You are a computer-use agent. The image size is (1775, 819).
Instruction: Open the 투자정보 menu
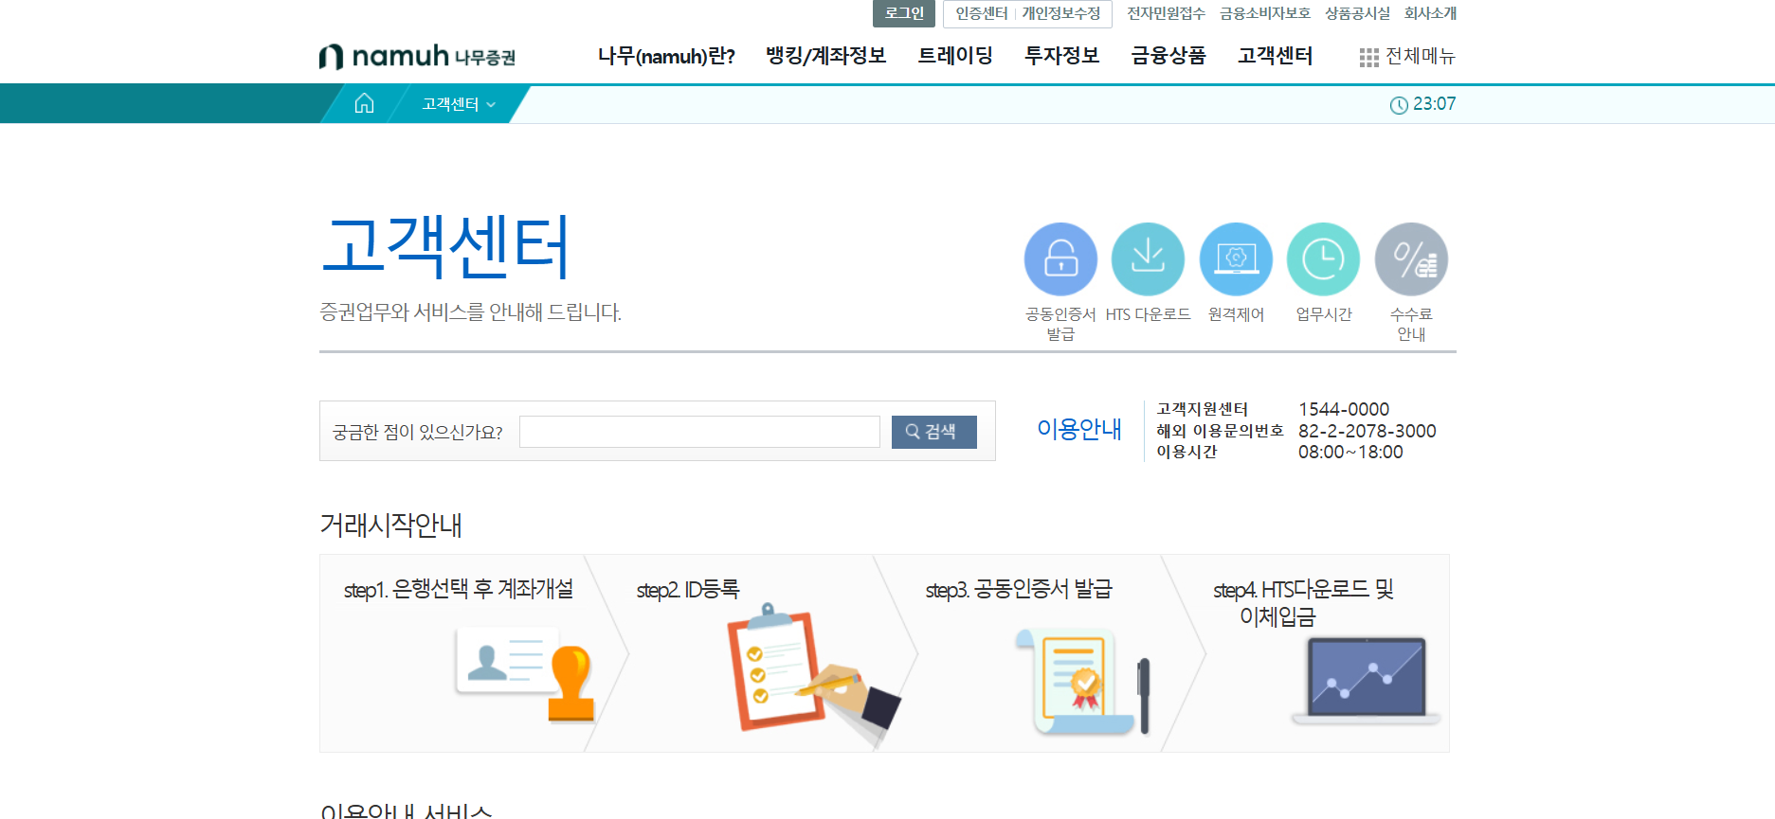(1061, 56)
